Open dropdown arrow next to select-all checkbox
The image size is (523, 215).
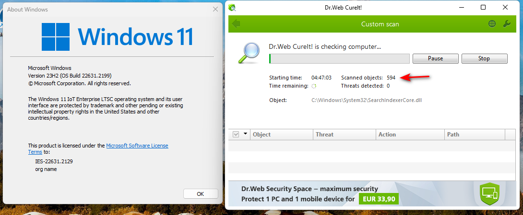pos(246,134)
